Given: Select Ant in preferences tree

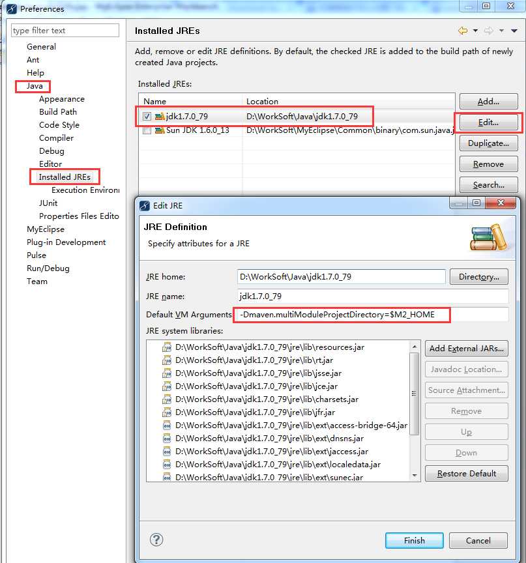Looking at the screenshot, I should pyautogui.click(x=33, y=59).
